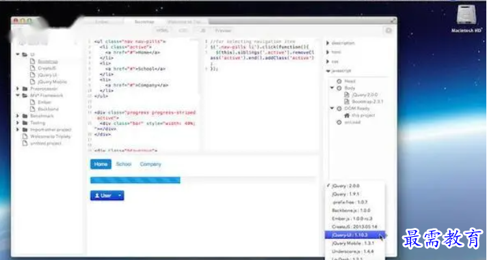Choose Underscore.js : 1.4.4 from menu

click(355, 251)
